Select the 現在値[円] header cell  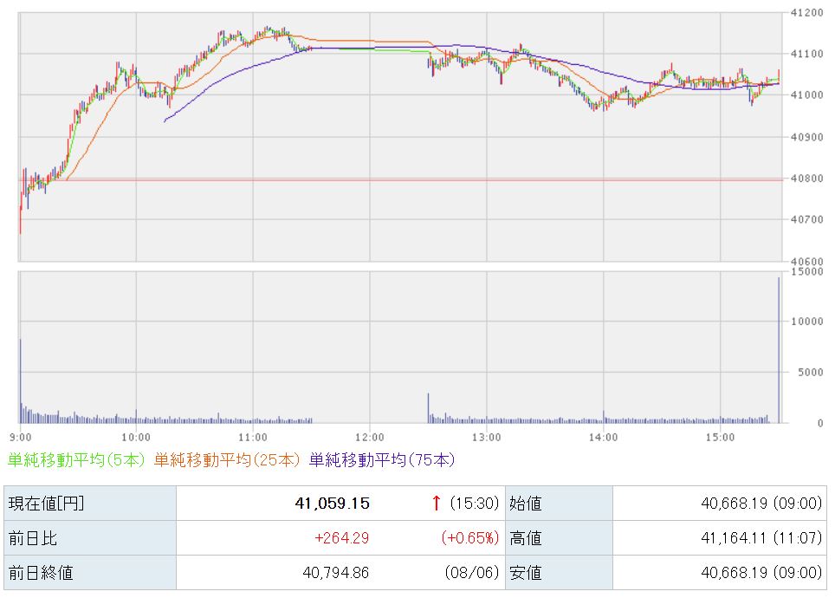pos(90,504)
